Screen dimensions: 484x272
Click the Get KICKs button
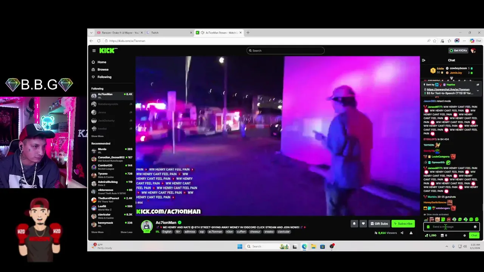click(458, 50)
